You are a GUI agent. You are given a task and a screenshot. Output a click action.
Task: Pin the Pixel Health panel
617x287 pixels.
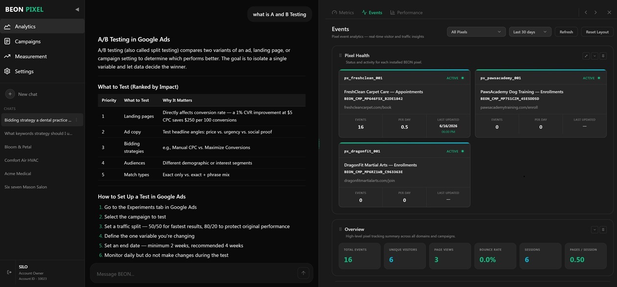(x=603, y=56)
